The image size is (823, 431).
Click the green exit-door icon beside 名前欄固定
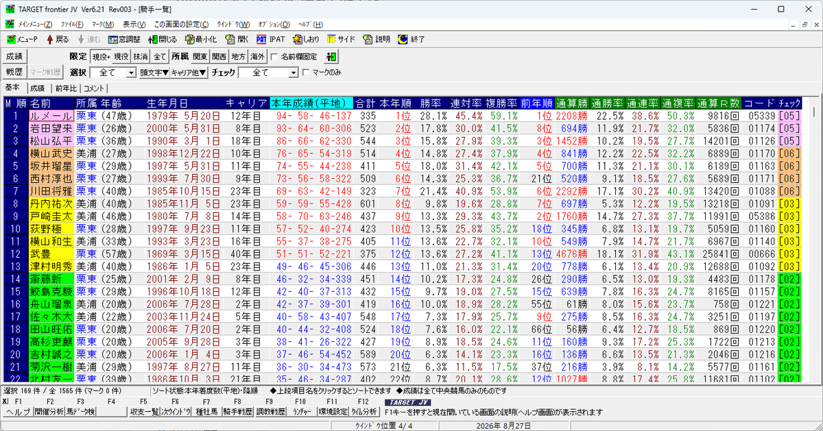click(x=332, y=56)
